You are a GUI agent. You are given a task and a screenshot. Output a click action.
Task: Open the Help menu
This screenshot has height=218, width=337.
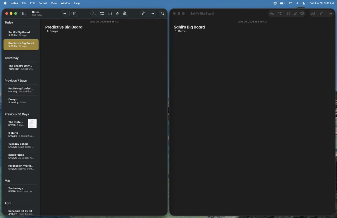(x=77, y=3)
